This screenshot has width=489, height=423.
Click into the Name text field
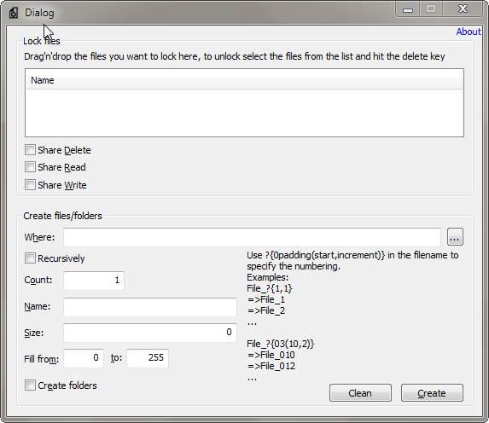tap(150, 307)
